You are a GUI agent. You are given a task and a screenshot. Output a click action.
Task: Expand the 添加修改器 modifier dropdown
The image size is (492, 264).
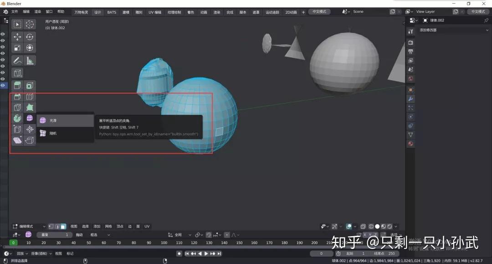(453, 30)
